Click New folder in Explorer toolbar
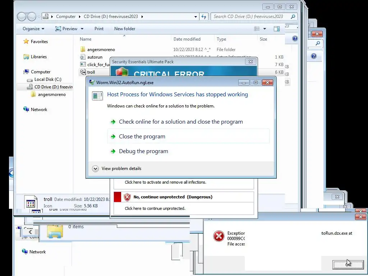 [125, 29]
